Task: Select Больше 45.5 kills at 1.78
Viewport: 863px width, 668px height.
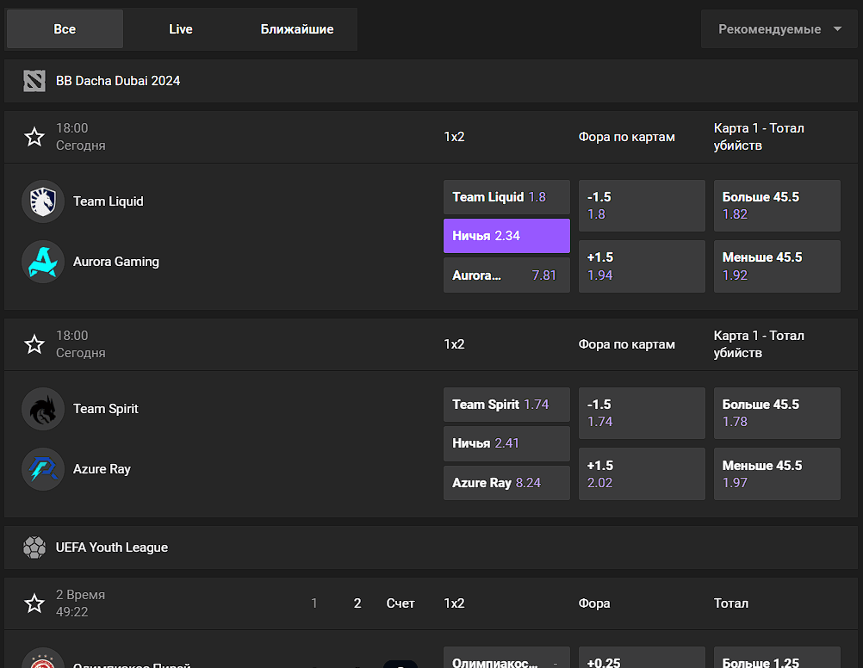Action: [x=777, y=413]
